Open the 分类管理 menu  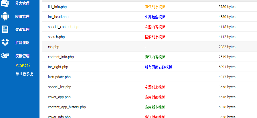[x=22, y=3]
